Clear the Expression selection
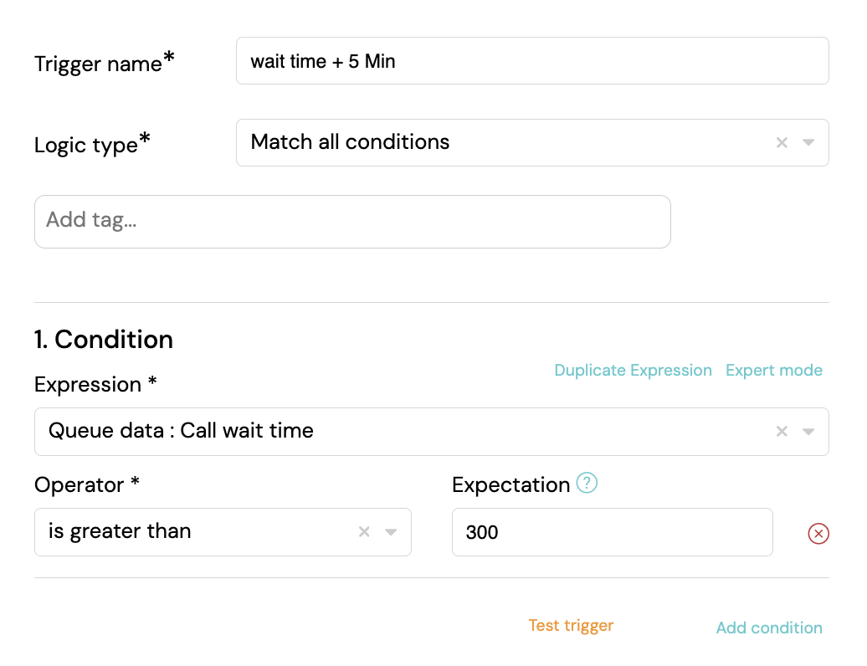Screen dimensions: 867x666 [782, 431]
